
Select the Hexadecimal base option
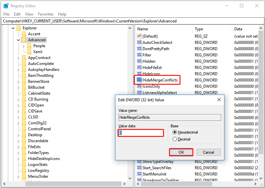click(x=175, y=132)
